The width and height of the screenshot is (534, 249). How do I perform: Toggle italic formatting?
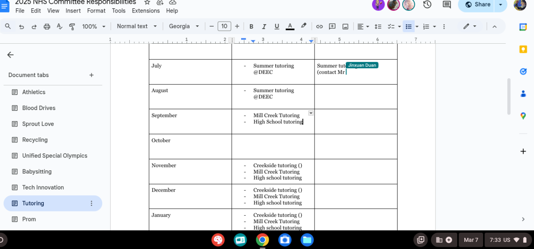tap(264, 26)
